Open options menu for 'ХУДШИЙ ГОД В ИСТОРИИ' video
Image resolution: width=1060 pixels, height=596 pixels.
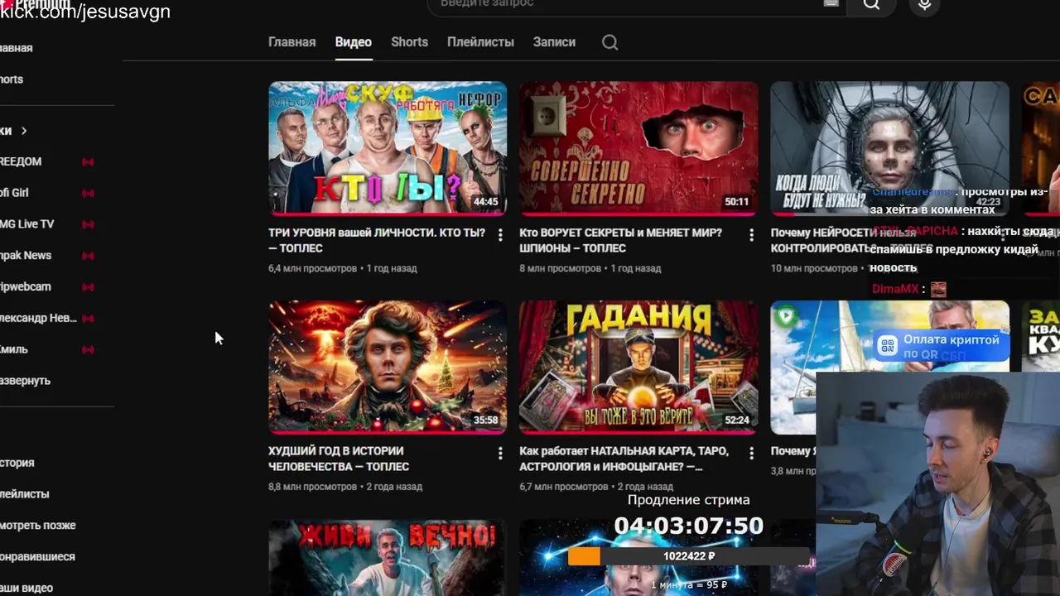click(500, 454)
